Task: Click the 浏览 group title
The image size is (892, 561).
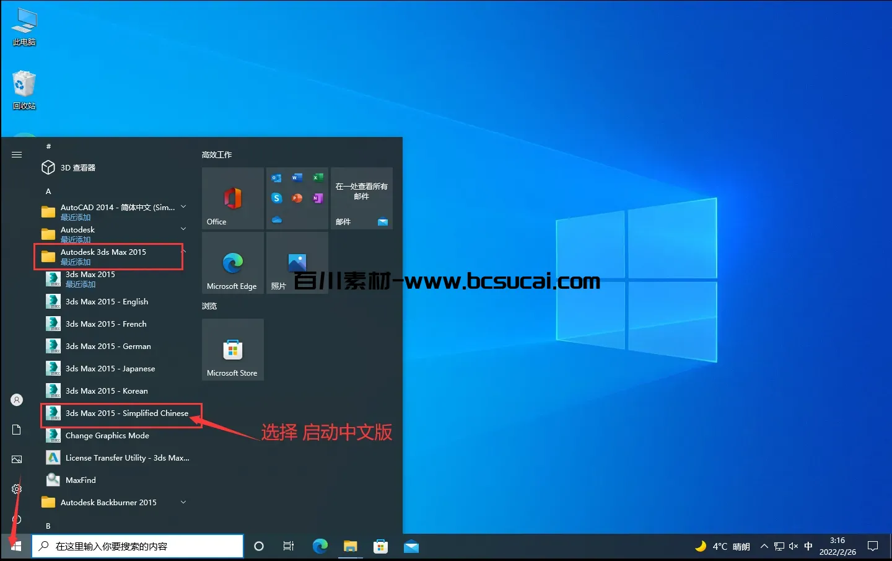Action: (209, 306)
